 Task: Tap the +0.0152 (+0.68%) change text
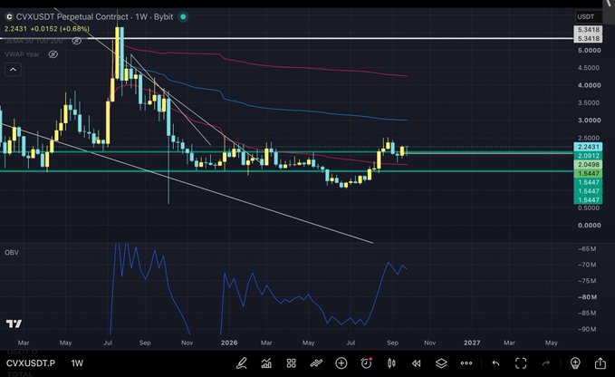(x=60, y=29)
